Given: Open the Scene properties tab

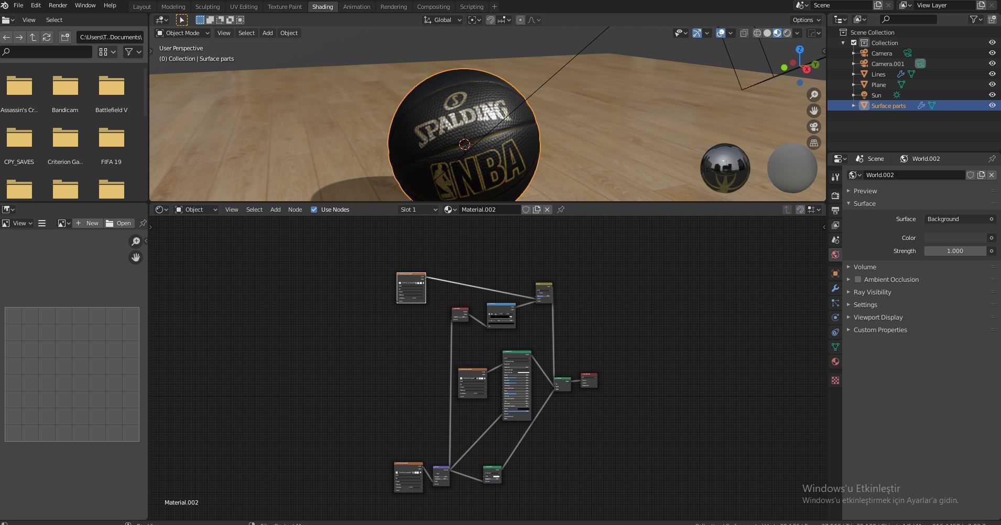Looking at the screenshot, I should pos(835,239).
